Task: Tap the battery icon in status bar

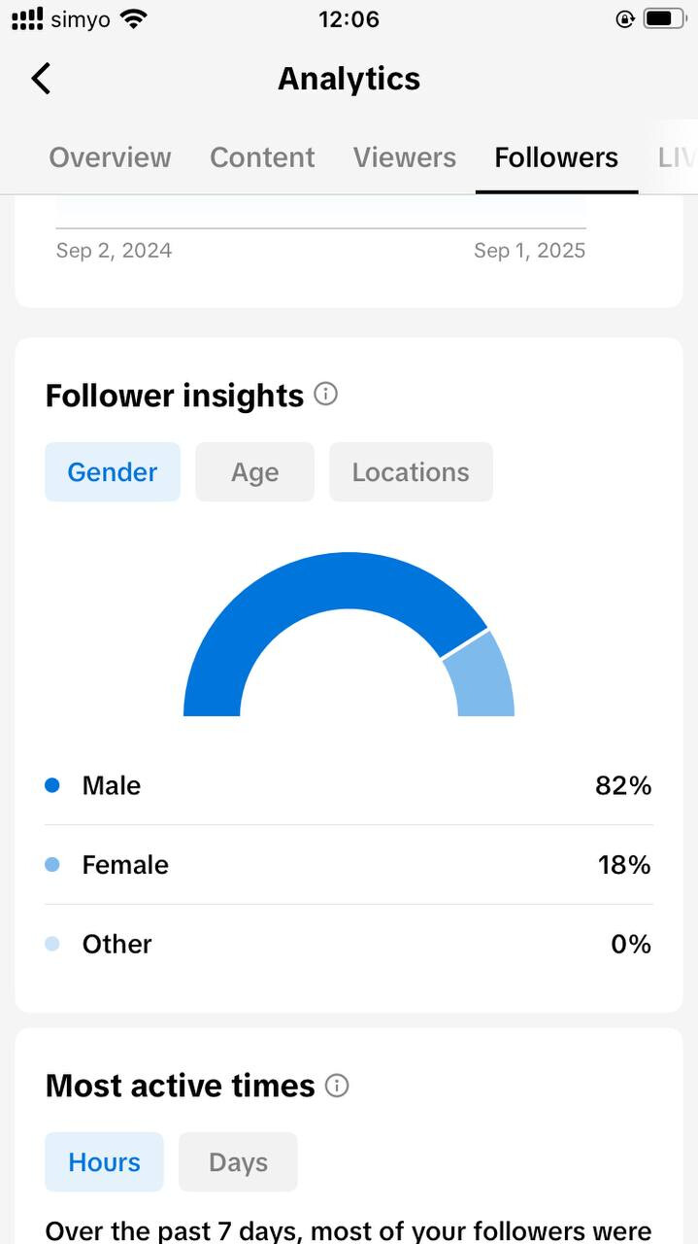Action: pyautogui.click(x=665, y=18)
